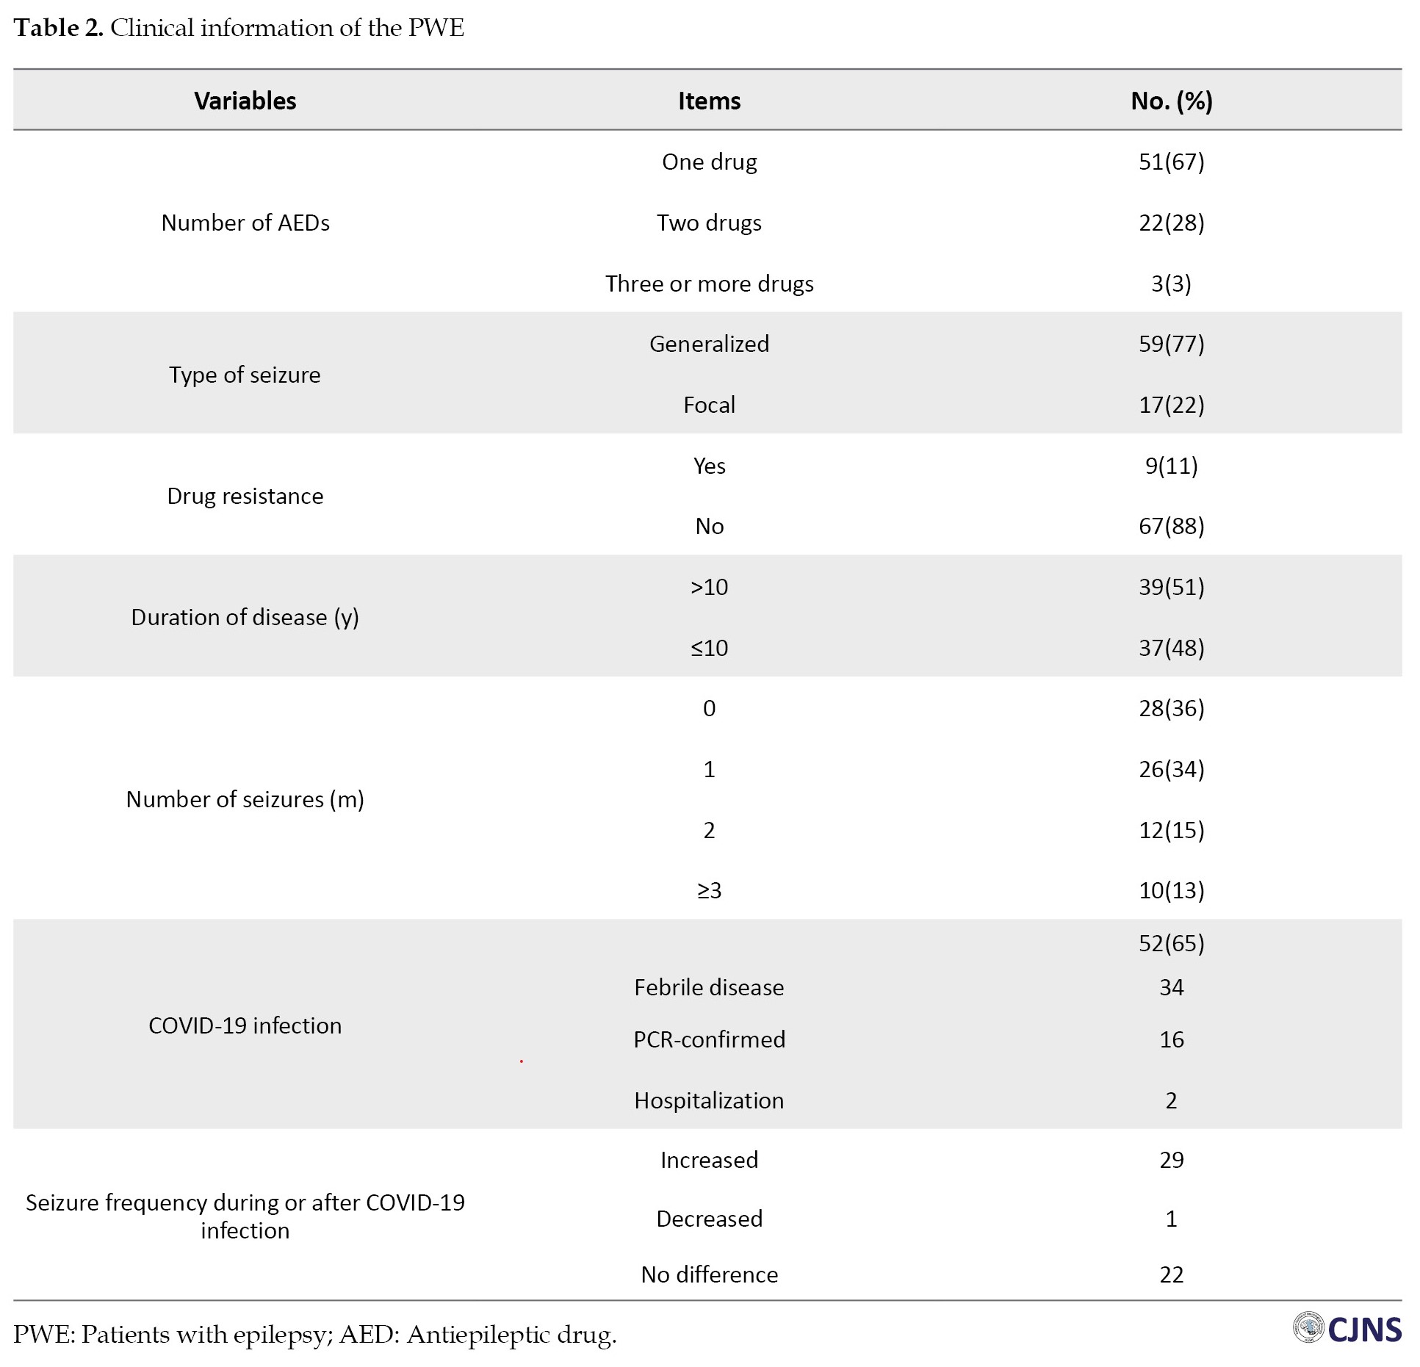Screen dimensions: 1420x1367
Task: Select the No difference item text
Action: pos(709,1274)
